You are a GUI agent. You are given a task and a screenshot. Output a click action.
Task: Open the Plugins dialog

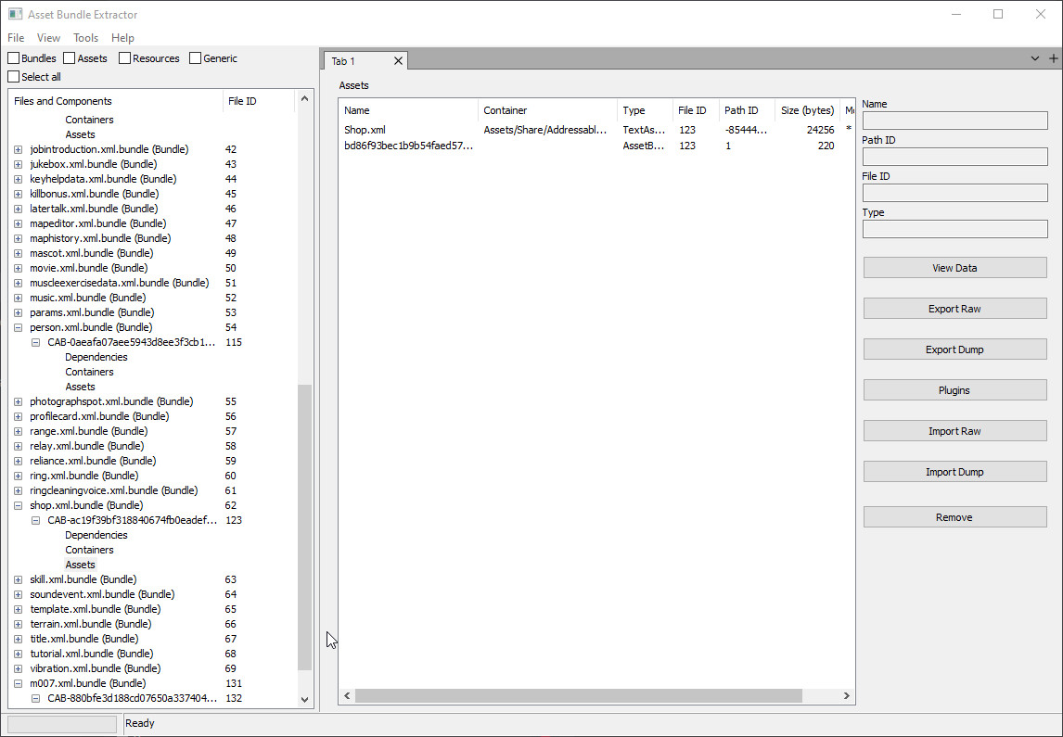(954, 389)
